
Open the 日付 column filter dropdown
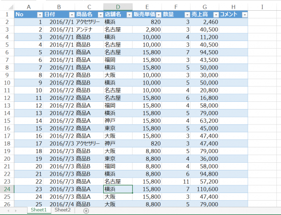point(72,15)
